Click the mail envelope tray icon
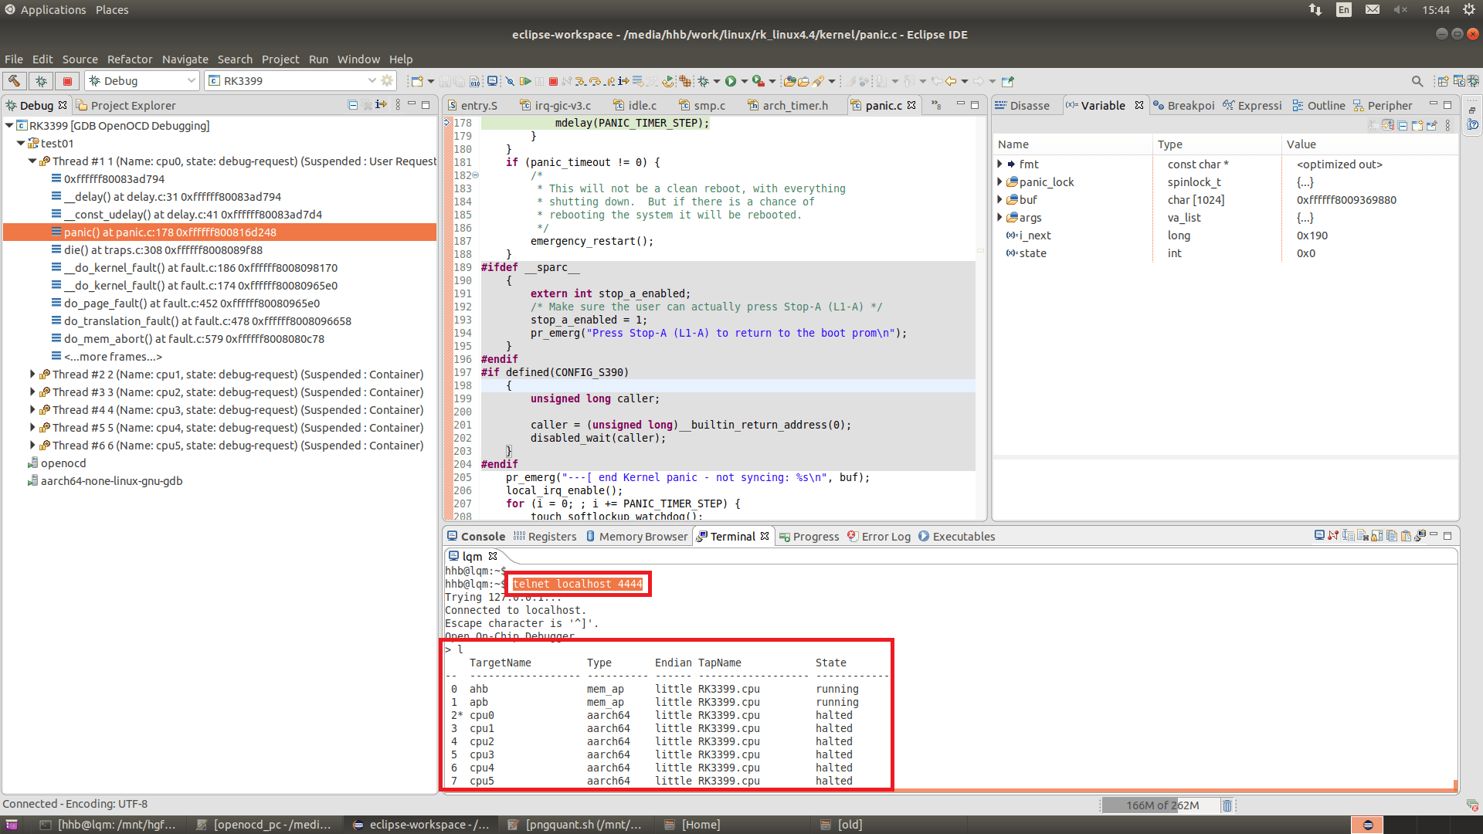 click(x=1373, y=10)
